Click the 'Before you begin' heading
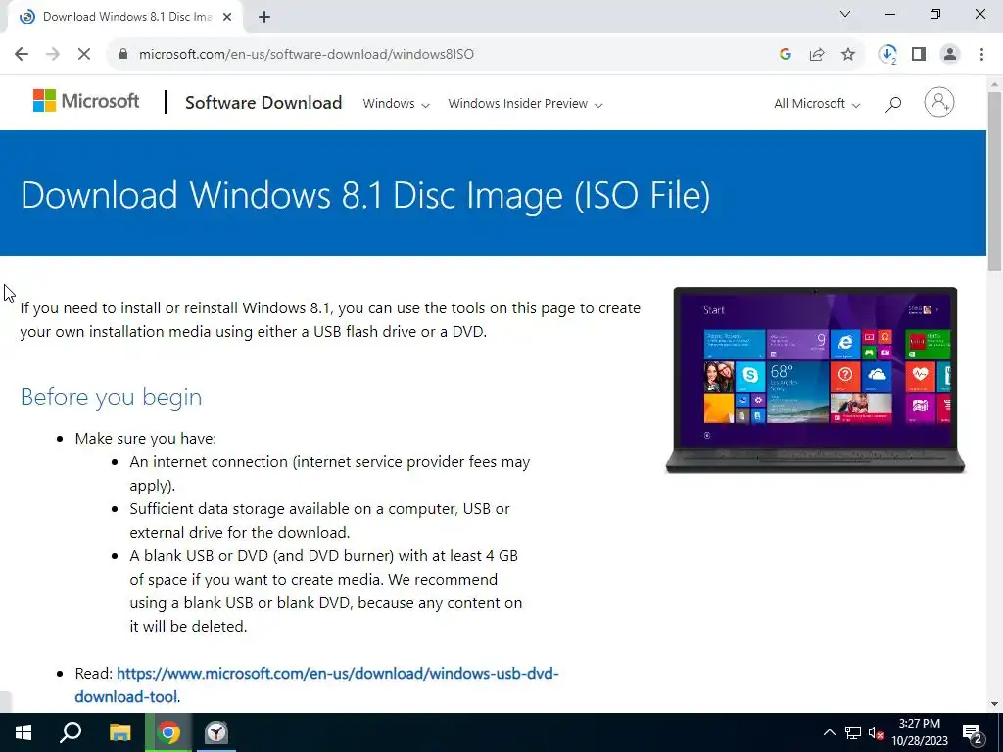 (112, 398)
